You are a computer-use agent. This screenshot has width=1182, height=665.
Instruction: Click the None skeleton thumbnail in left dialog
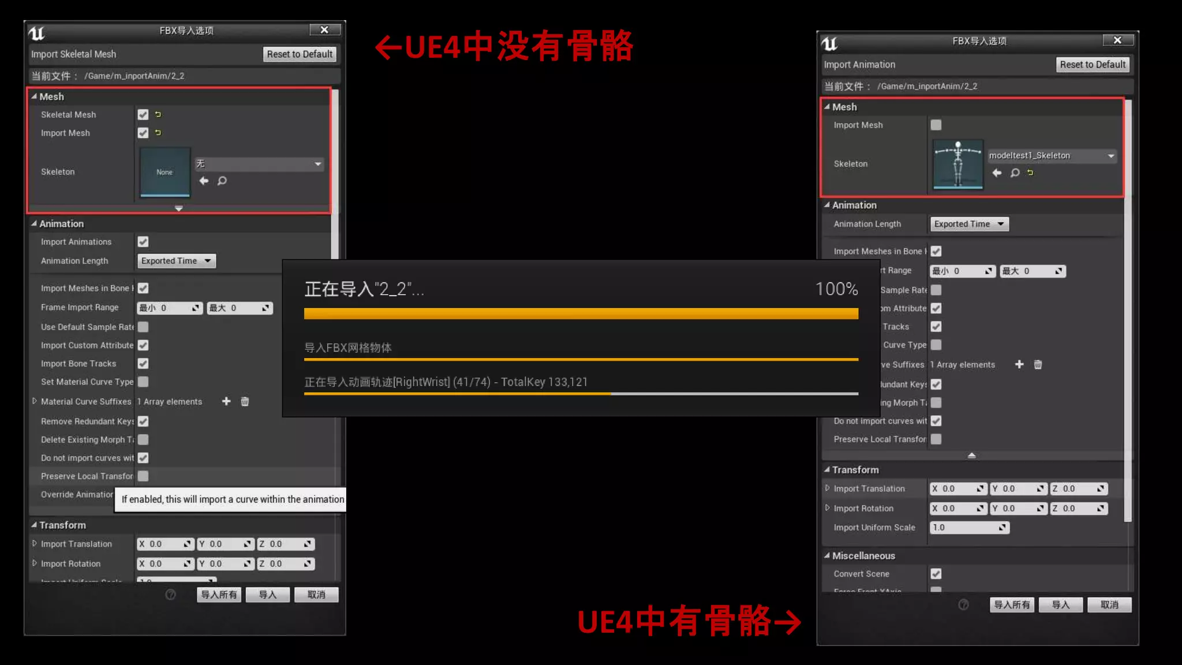click(165, 172)
